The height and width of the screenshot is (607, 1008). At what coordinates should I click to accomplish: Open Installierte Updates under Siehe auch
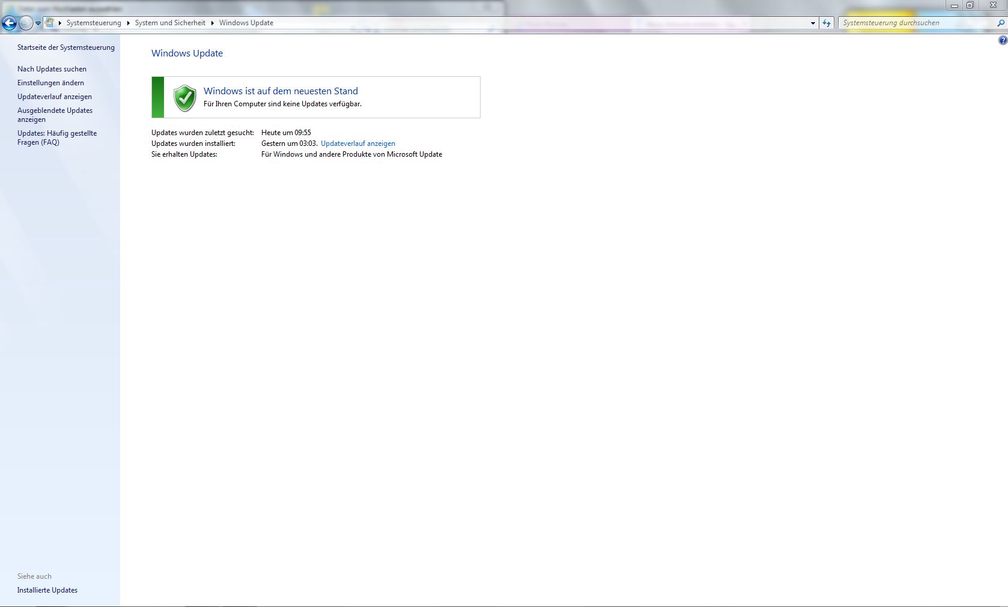tap(47, 590)
